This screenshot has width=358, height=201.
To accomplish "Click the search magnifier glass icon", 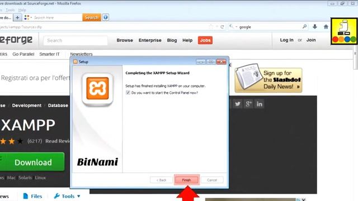I will pyautogui.click(x=304, y=27).
